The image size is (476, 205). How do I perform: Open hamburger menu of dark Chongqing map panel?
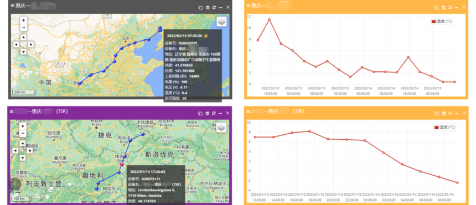coord(12,6)
